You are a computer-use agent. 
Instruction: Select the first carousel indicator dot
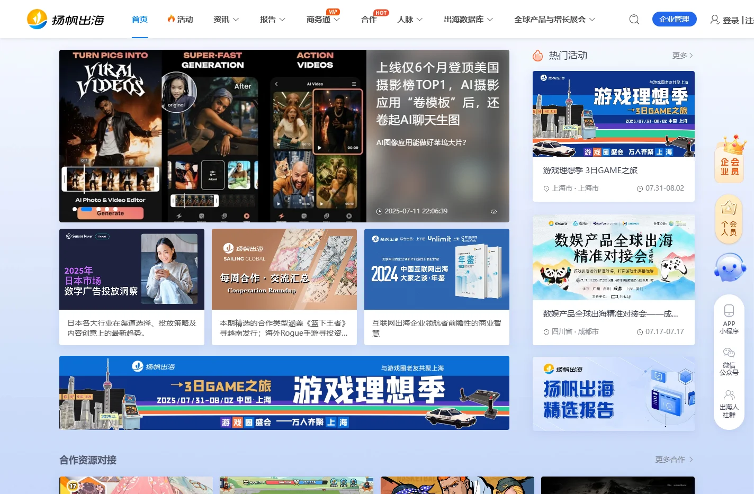pyautogui.click(x=75, y=209)
